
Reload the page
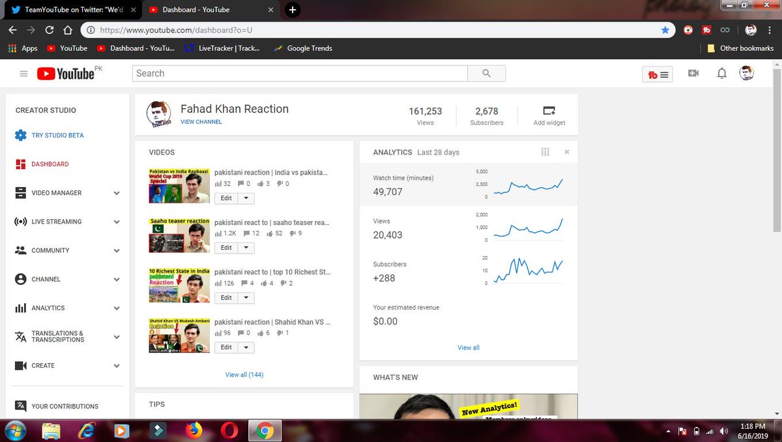click(50, 30)
